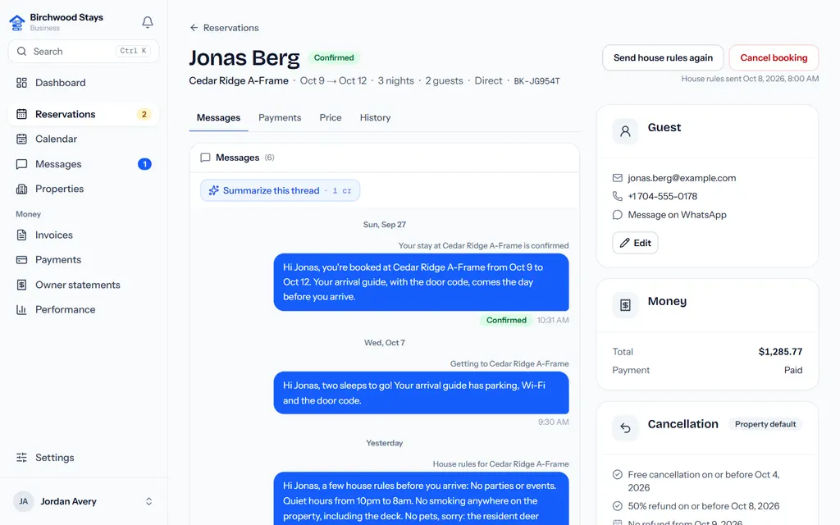Open the Price tab
This screenshot has height=525, width=840.
[331, 118]
